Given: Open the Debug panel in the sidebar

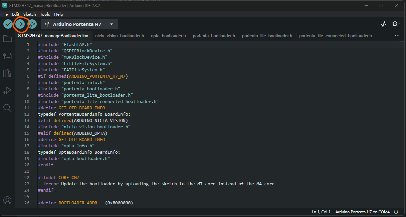Looking at the screenshot, I should click(7, 90).
